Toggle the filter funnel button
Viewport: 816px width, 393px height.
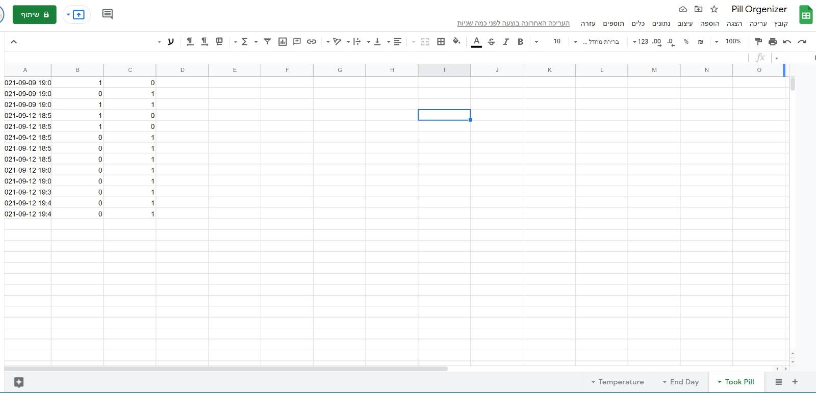click(x=267, y=42)
